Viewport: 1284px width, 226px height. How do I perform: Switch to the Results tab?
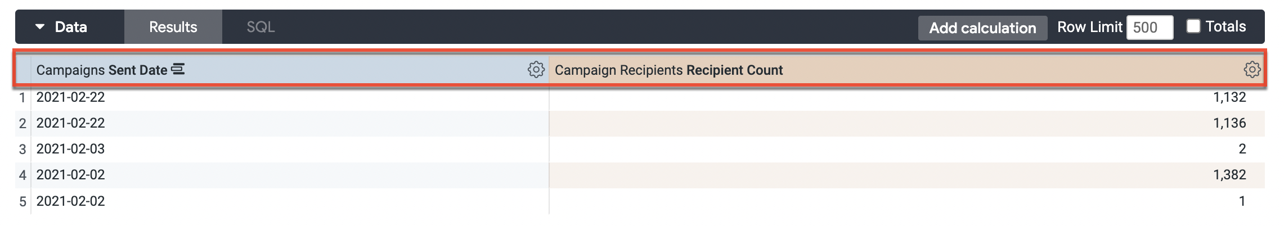(173, 27)
